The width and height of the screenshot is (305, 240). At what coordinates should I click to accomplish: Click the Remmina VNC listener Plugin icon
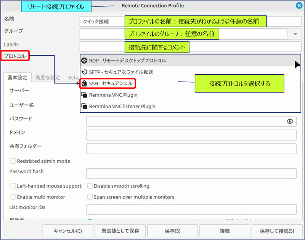point(84,107)
